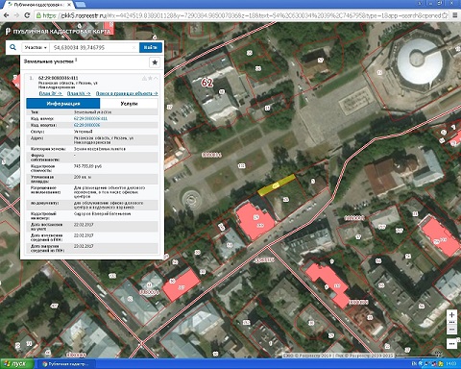Open the cadastral number link 62:29:0080036:411
This screenshot has height=369, width=461.
90,118
